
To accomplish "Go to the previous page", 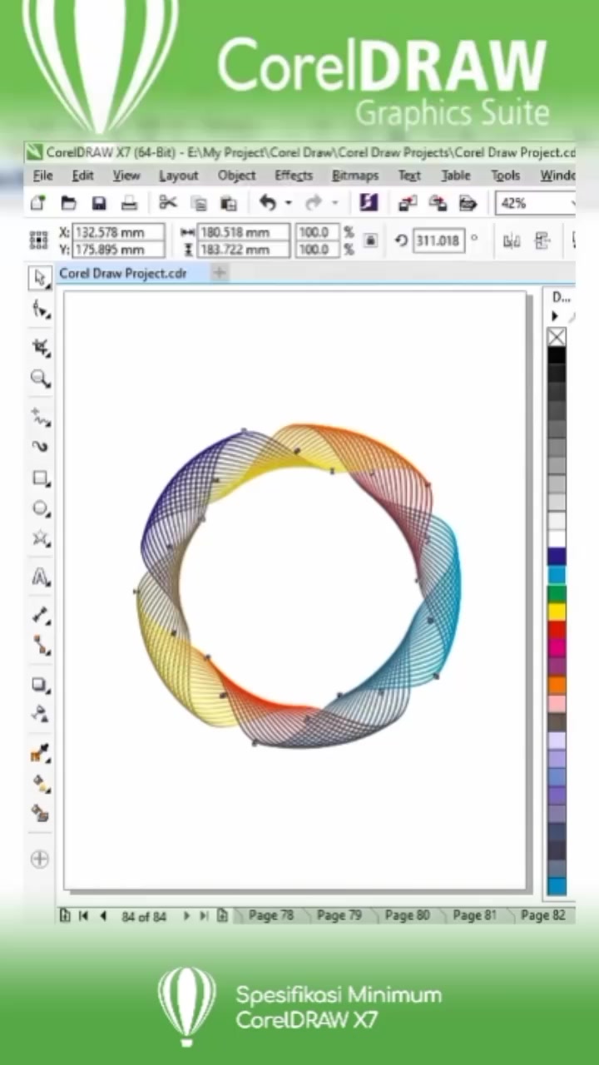I will [x=103, y=915].
